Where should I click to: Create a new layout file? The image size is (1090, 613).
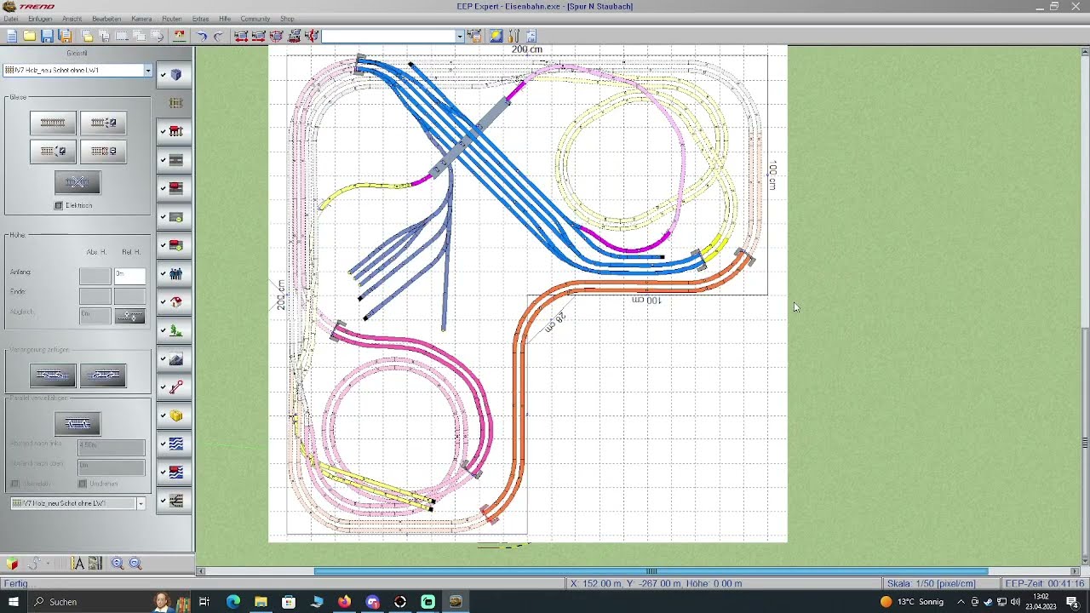click(x=11, y=36)
